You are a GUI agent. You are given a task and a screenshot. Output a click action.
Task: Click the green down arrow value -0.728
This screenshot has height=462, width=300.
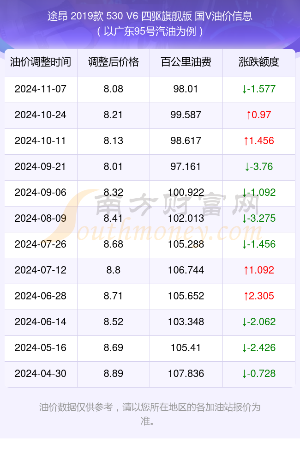click(x=259, y=374)
